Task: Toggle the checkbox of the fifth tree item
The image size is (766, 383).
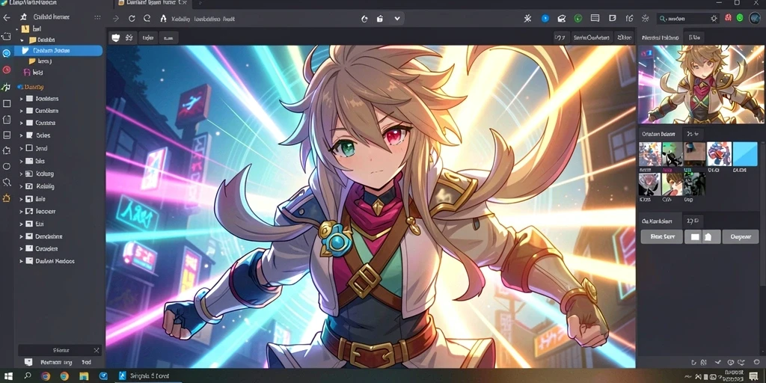Action: click(x=29, y=148)
